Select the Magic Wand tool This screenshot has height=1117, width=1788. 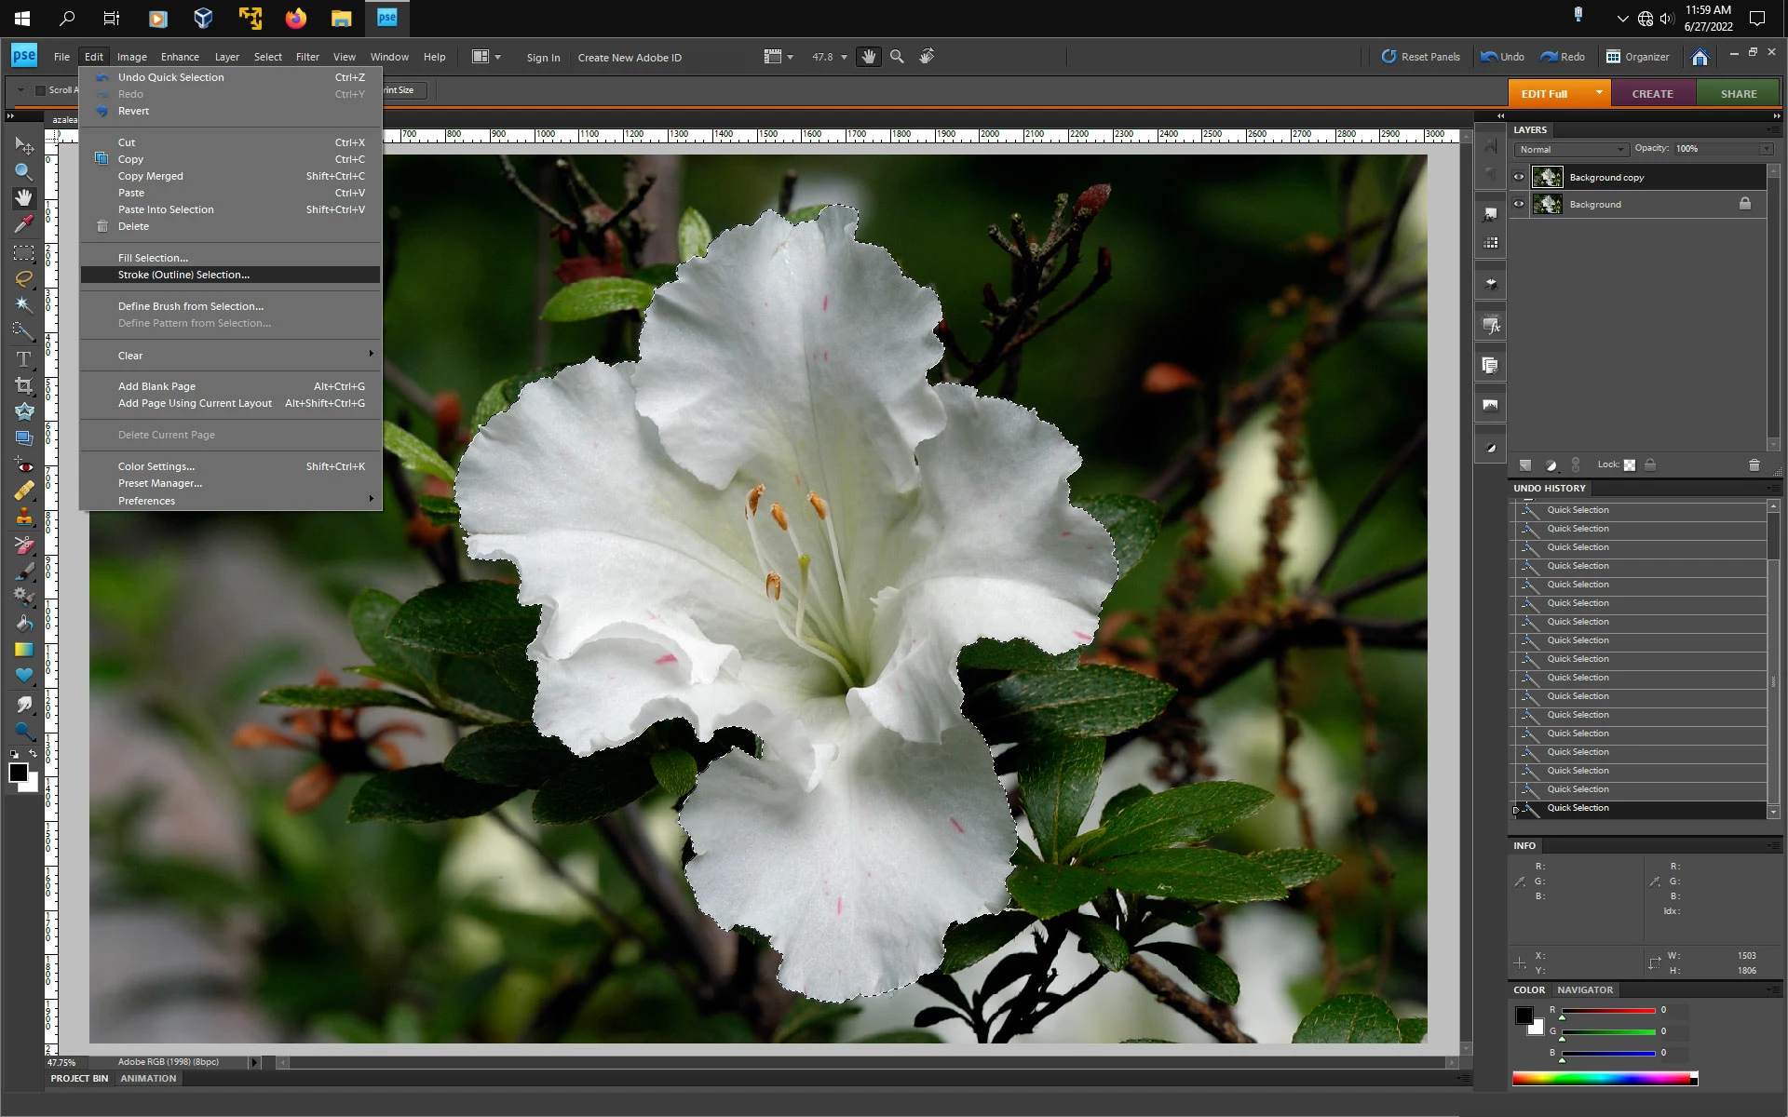[24, 304]
